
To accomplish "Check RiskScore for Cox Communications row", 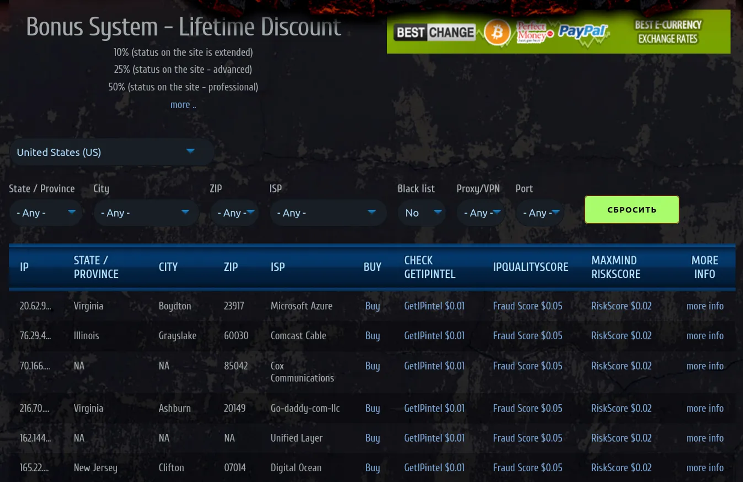I will coord(621,366).
